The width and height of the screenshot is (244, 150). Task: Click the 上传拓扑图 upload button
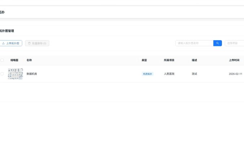pyautogui.click(x=10, y=43)
